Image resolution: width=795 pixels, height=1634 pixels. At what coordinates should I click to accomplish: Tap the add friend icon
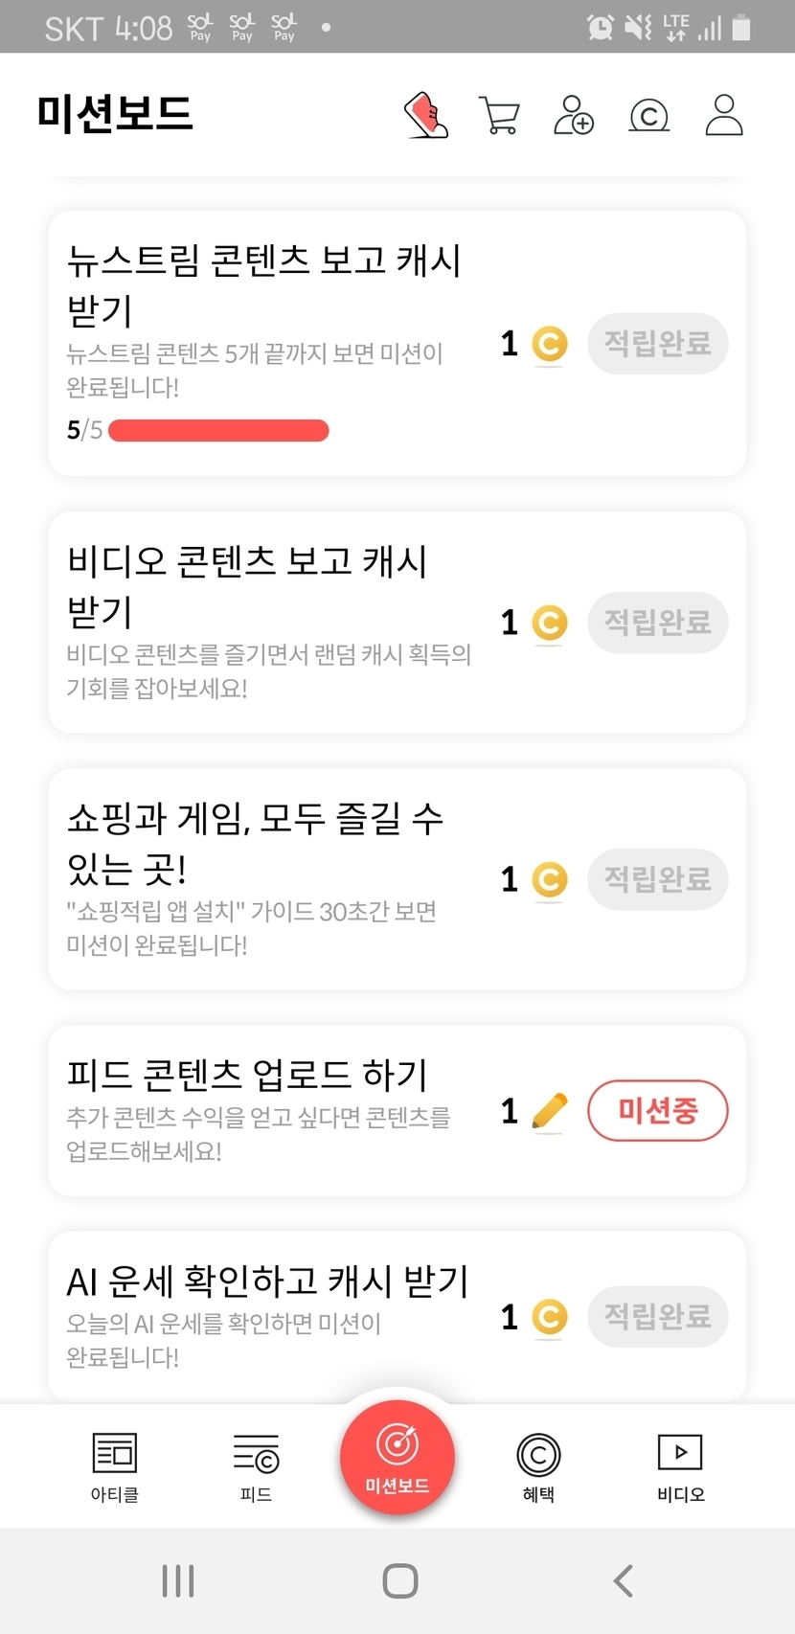tap(574, 116)
